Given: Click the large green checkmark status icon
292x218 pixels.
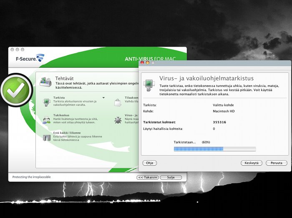Looking at the screenshot, I should click(17, 90).
